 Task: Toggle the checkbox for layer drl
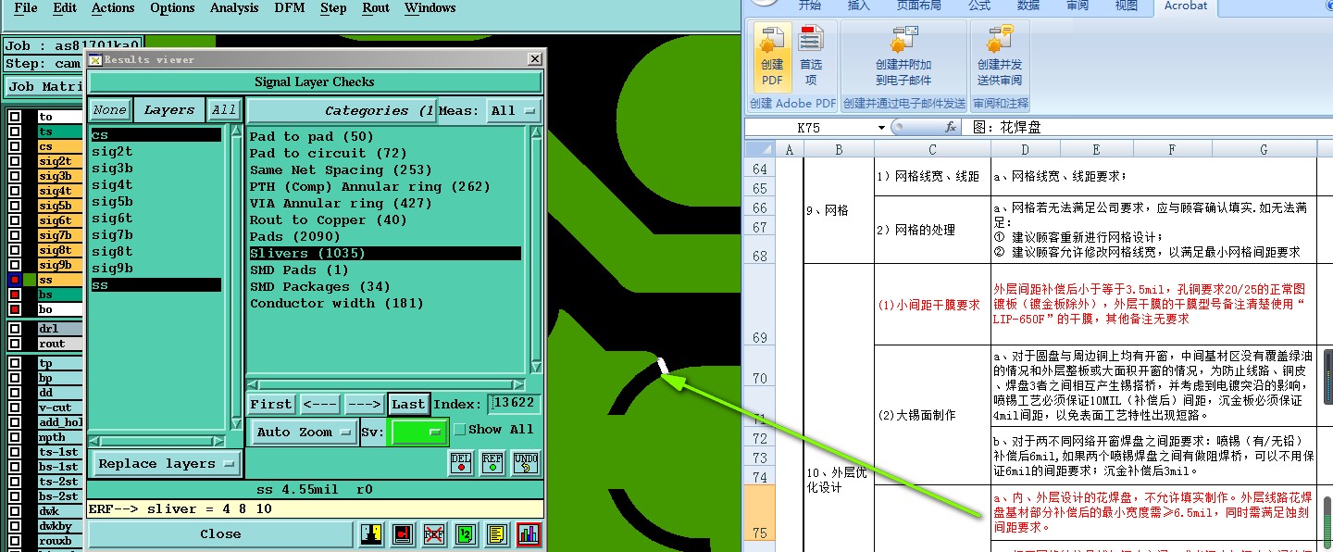[14, 329]
